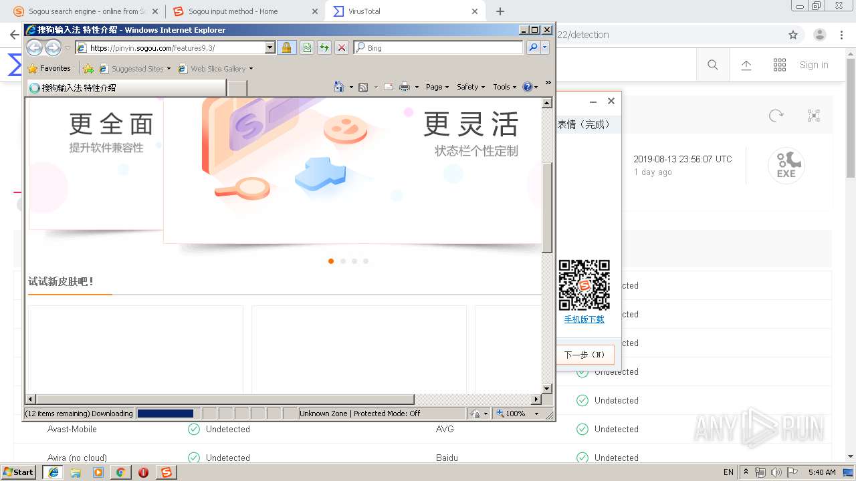This screenshot has height=481, width=856.
Task: Click the IE Help question icon
Action: pos(527,87)
